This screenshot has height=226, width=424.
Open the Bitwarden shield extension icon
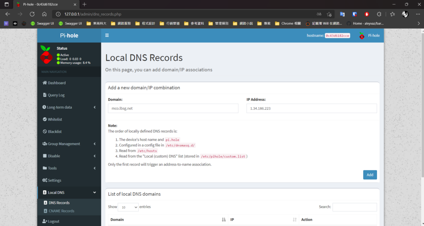355,14
